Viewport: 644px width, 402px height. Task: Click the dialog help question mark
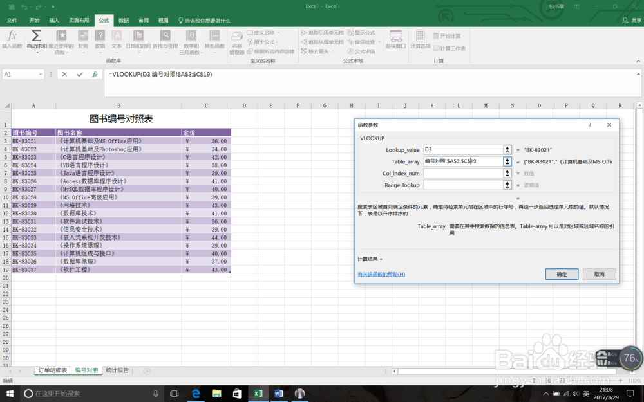point(590,125)
